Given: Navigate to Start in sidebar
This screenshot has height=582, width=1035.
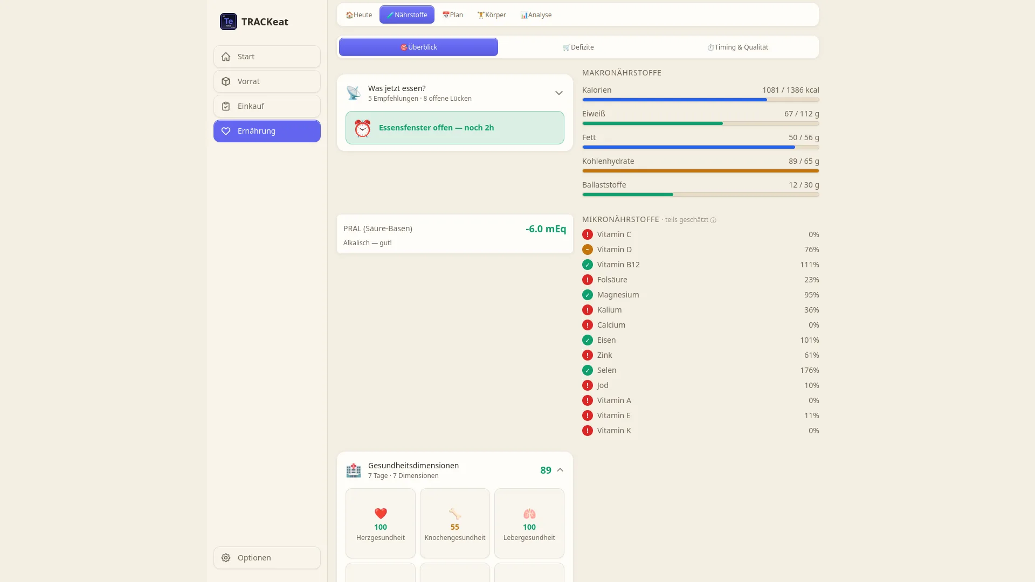Looking at the screenshot, I should pos(267,57).
